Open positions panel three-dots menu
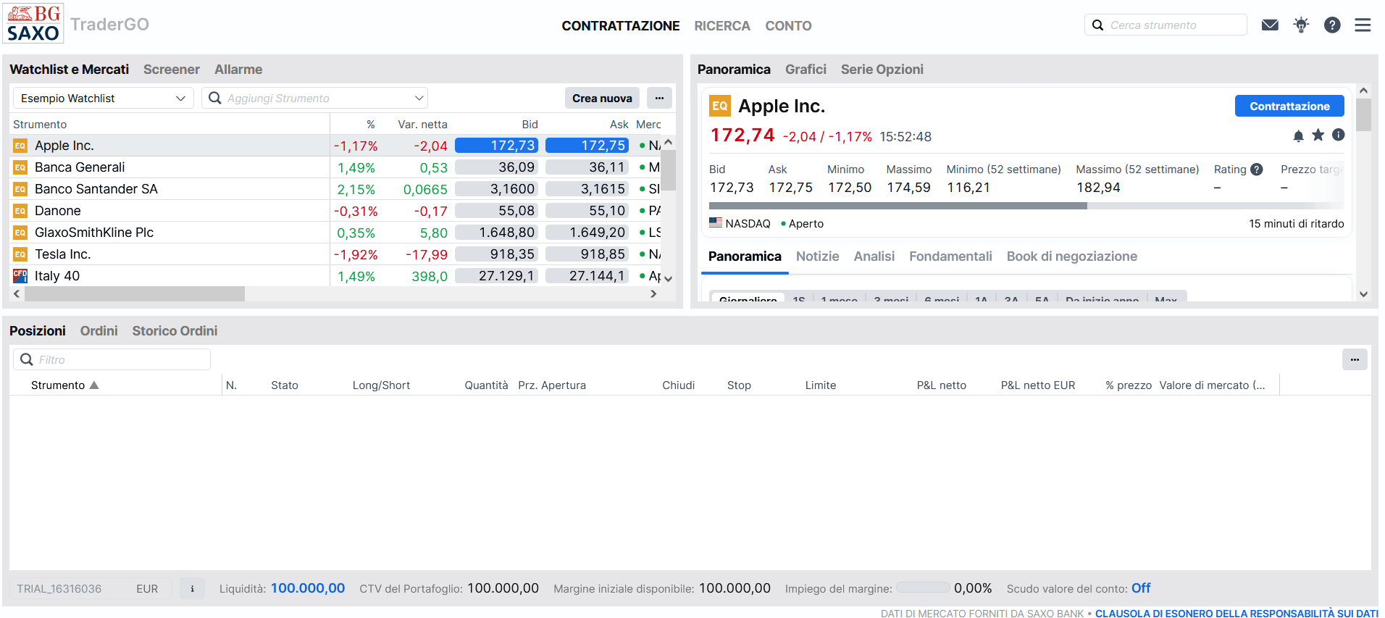This screenshot has width=1385, height=618. click(1355, 359)
